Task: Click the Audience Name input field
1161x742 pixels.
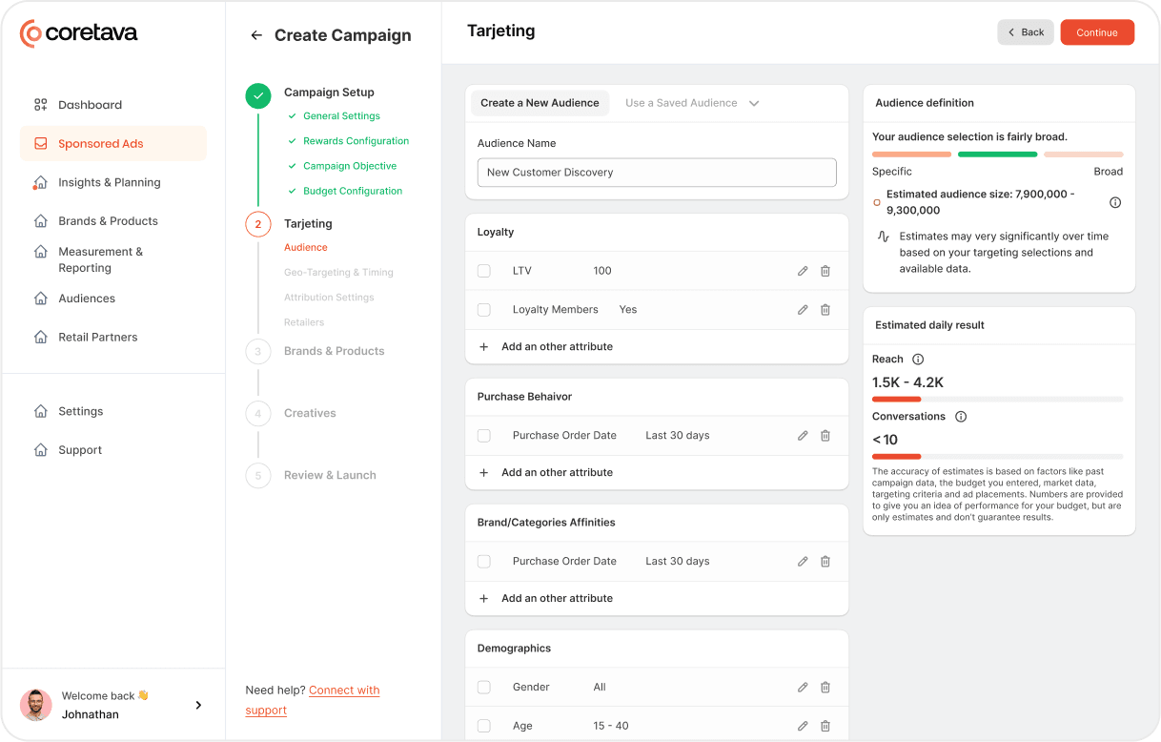Action: [657, 173]
